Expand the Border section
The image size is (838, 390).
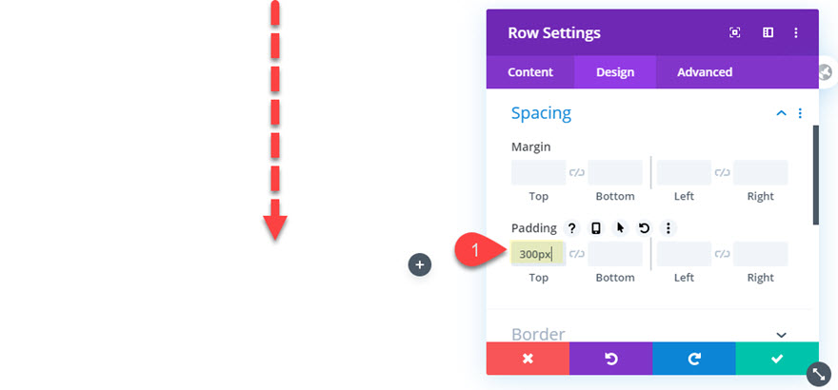click(782, 335)
